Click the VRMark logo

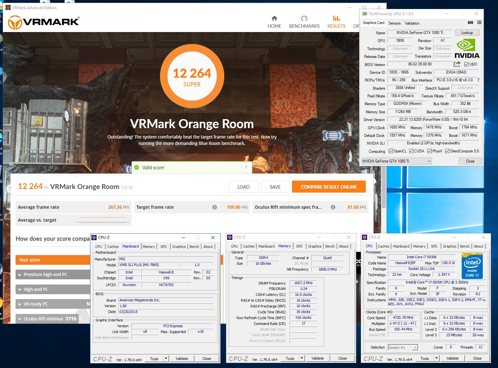tap(44, 22)
